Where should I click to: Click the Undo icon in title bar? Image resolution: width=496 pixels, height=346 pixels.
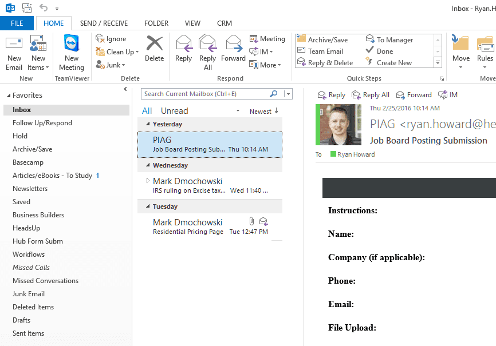click(44, 7)
